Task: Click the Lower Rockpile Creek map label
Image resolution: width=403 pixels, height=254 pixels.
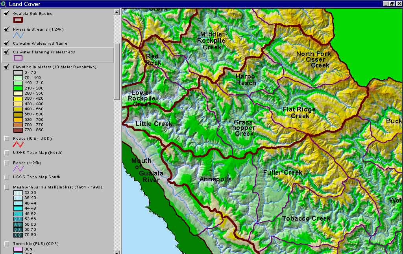Action: click(142, 99)
